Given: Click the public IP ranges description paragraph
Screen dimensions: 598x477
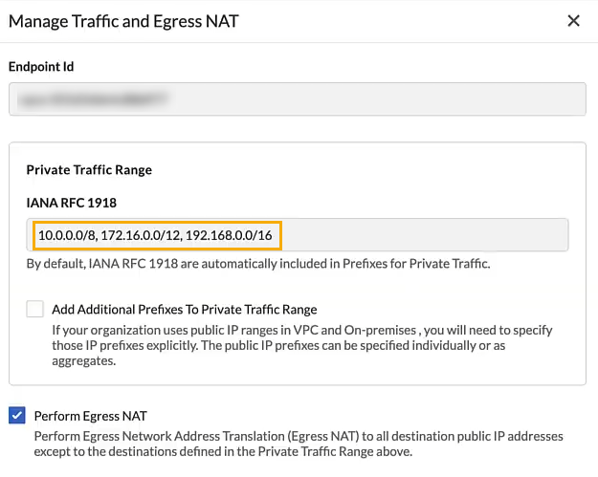Looking at the screenshot, I should click(287, 344).
